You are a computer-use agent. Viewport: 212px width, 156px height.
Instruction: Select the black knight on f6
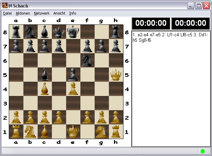pyautogui.click(x=87, y=60)
